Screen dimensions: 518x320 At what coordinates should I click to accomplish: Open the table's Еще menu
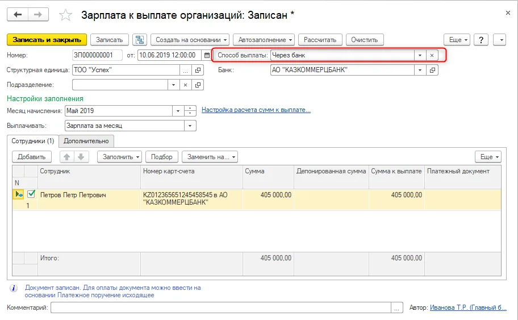coord(488,157)
